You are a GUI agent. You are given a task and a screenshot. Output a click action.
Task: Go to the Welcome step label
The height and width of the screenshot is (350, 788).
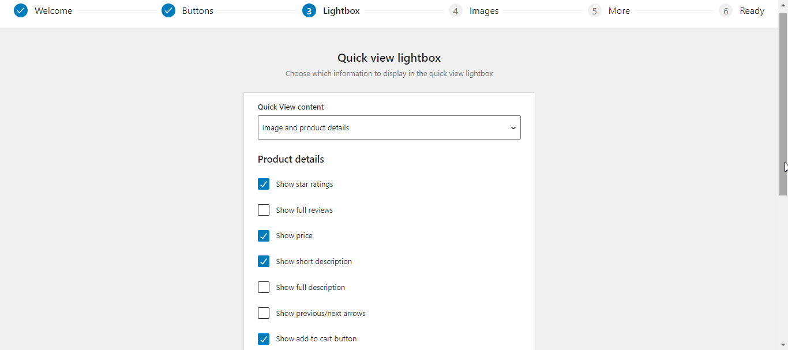coord(53,10)
